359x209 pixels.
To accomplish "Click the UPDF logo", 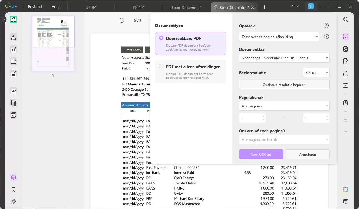I will 11,6.
